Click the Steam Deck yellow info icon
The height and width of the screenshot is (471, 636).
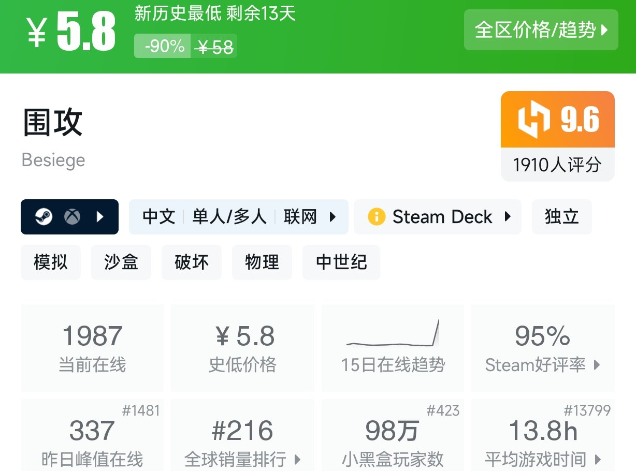tap(377, 217)
